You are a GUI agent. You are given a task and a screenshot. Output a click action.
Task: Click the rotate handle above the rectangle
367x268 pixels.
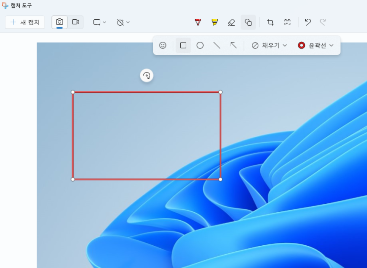(147, 76)
